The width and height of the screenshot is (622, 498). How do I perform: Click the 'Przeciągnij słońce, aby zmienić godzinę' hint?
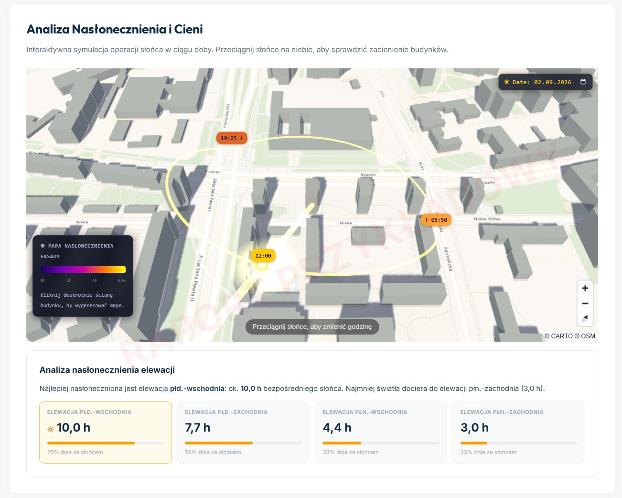[312, 327]
